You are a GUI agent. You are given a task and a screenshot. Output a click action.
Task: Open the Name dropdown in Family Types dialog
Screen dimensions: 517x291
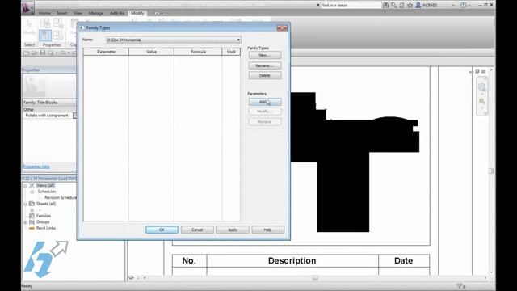(238, 40)
